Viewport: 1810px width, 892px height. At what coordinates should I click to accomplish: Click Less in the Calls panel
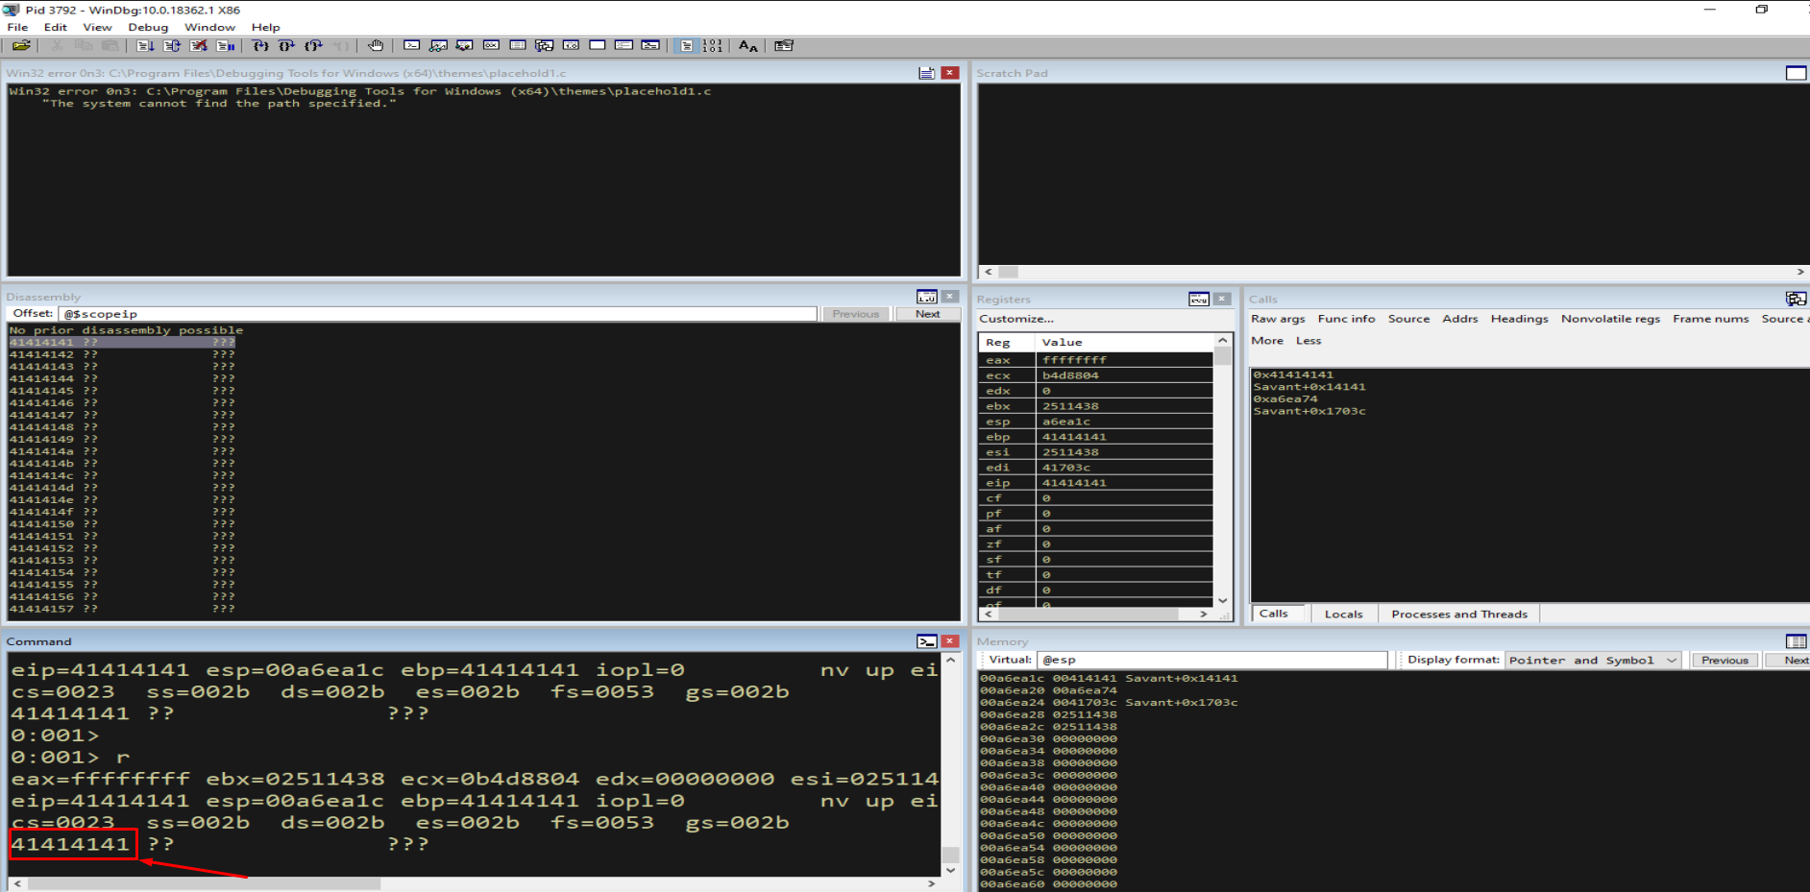click(x=1308, y=341)
